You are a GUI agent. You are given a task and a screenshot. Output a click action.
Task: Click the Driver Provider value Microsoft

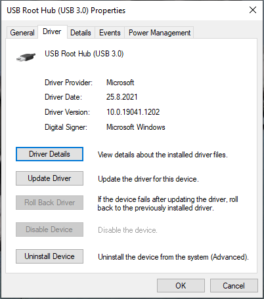(120, 83)
